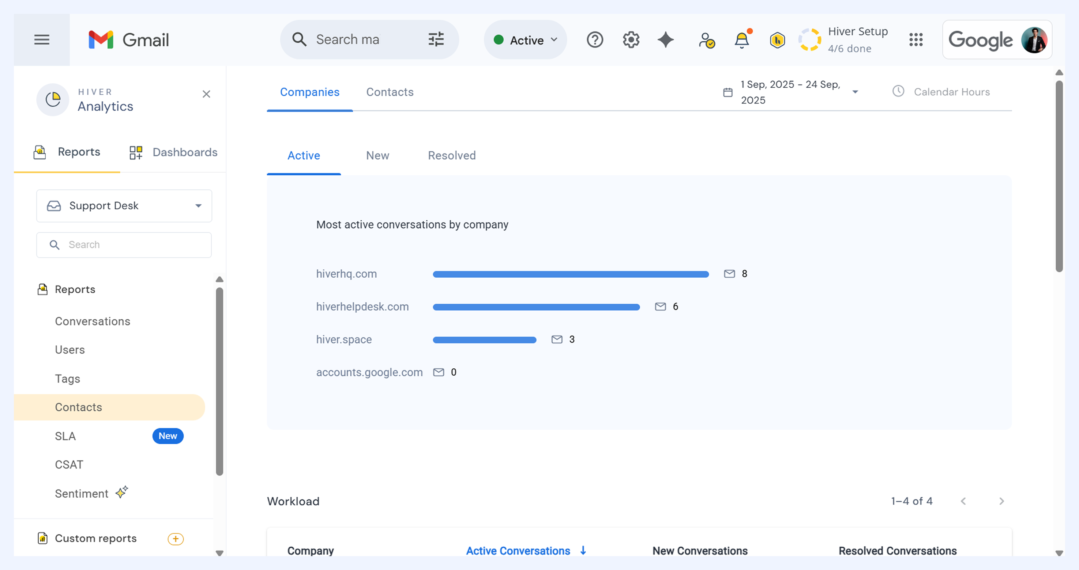Click the envelope icon for hiver.space
Screen dimensions: 1079x570
(x=557, y=339)
